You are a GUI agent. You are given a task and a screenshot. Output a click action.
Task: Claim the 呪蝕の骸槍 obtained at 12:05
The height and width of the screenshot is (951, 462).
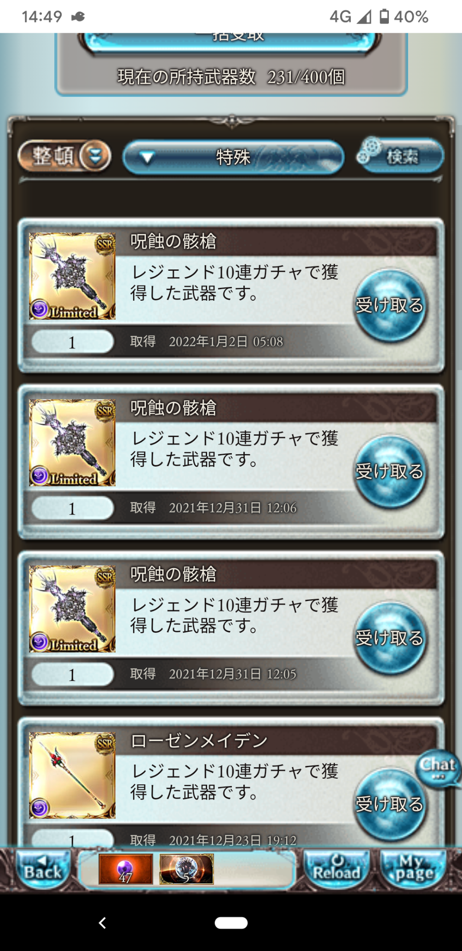389,638
